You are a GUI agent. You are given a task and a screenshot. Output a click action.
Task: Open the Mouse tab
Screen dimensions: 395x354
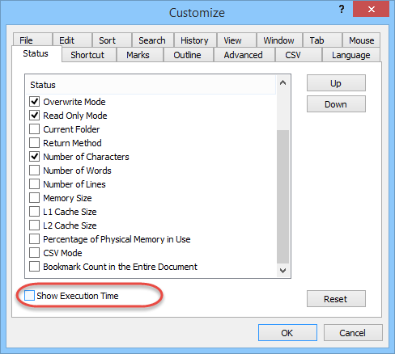361,40
